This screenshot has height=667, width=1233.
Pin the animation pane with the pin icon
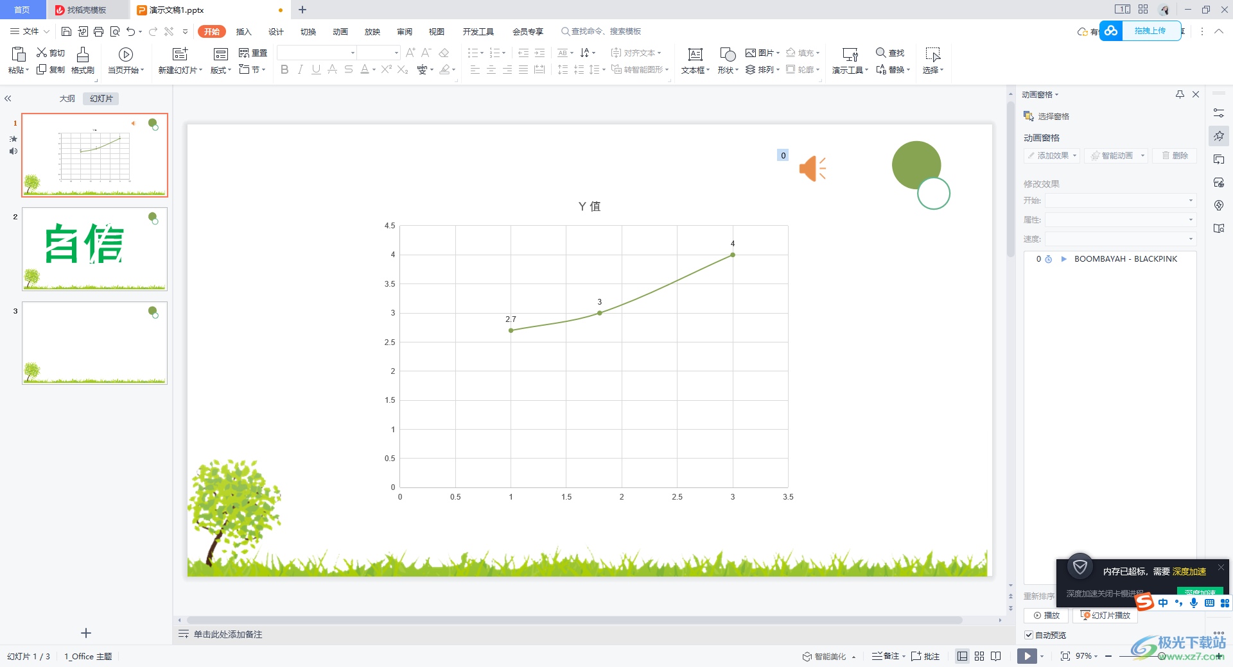tap(1180, 94)
